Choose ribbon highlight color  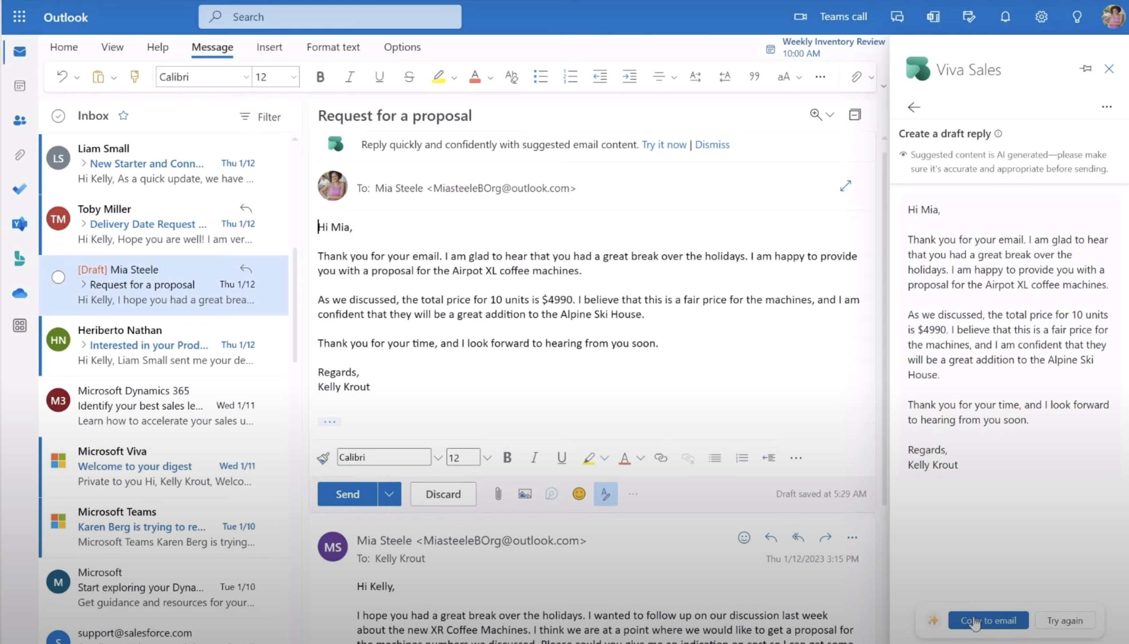coord(438,77)
